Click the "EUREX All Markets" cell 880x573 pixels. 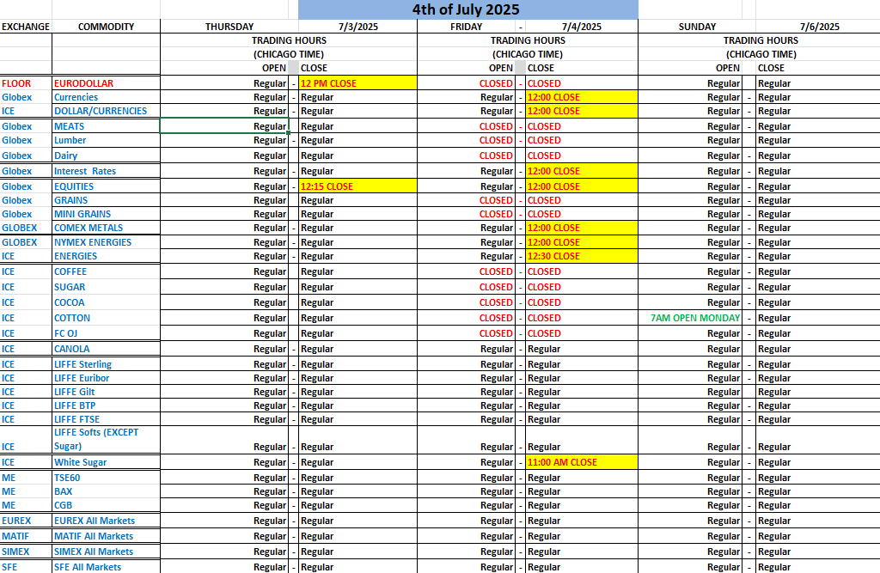click(x=106, y=521)
